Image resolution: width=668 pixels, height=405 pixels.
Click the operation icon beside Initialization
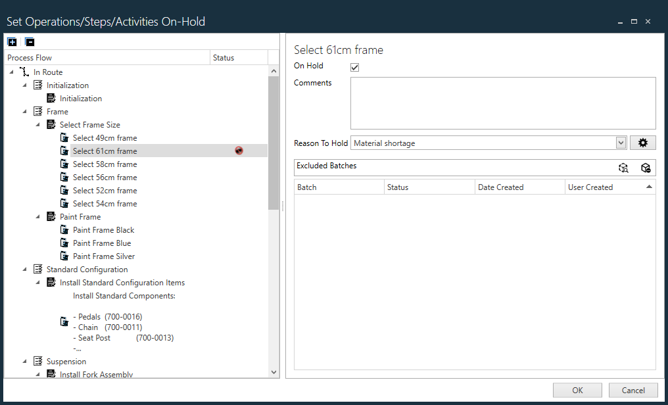point(37,85)
